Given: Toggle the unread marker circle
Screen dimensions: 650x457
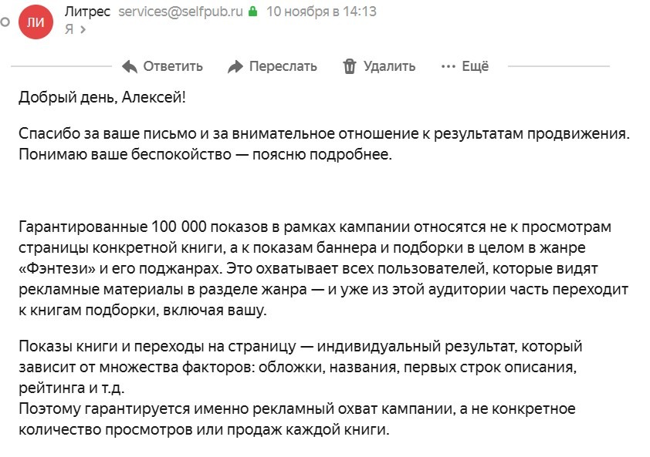Looking at the screenshot, I should tap(5, 22).
